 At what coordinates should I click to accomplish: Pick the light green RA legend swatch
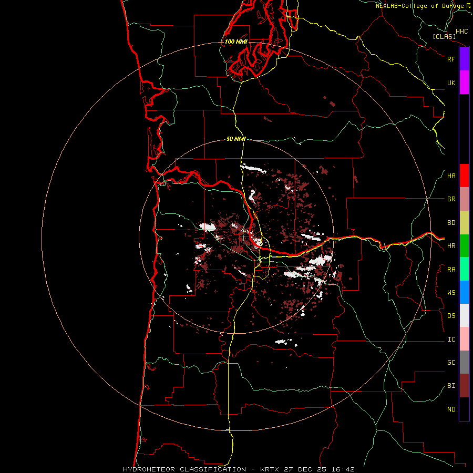tap(464, 269)
